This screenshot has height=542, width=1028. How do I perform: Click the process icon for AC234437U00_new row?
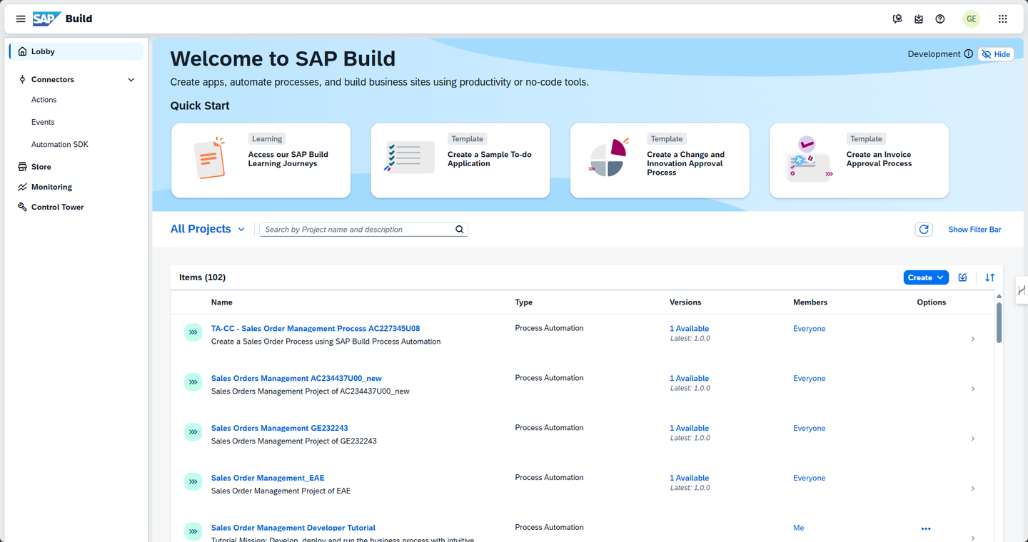tap(193, 382)
